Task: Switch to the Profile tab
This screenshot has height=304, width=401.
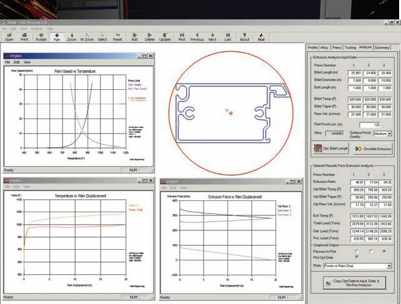Action: tap(312, 47)
